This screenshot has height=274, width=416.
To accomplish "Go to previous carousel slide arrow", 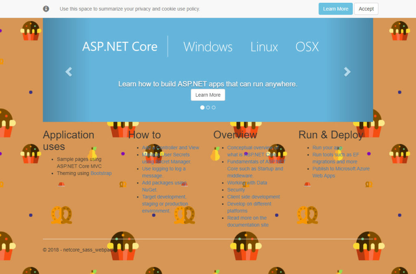I will [69, 72].
